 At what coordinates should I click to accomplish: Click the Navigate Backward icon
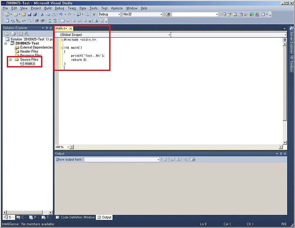click(79, 14)
